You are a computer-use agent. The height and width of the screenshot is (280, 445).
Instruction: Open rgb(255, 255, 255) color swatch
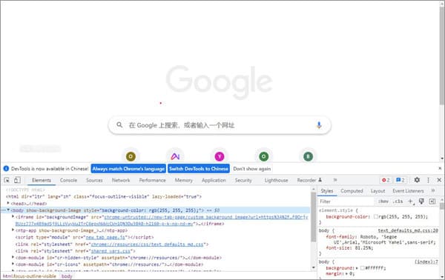tap(376, 216)
